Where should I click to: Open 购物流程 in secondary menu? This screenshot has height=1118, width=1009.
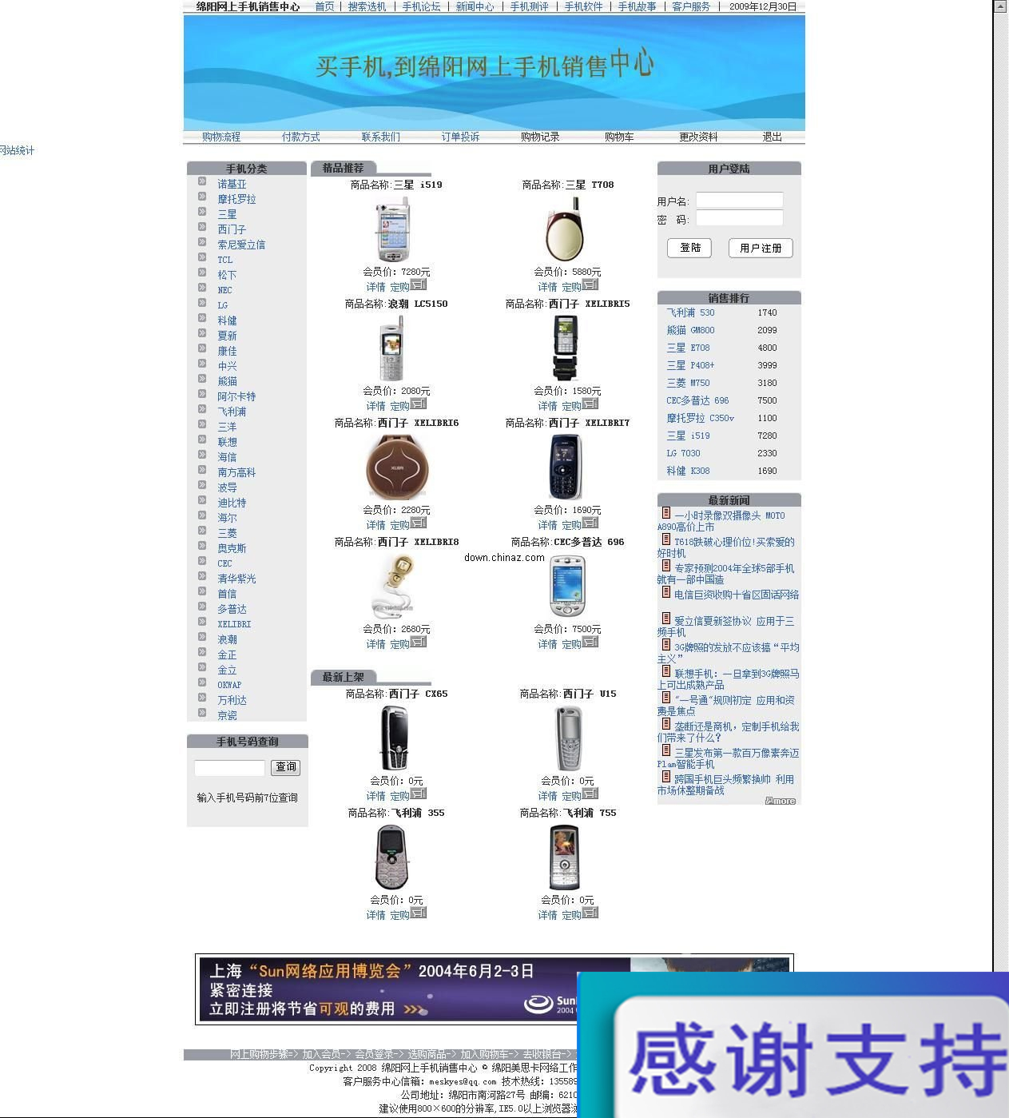pos(221,137)
